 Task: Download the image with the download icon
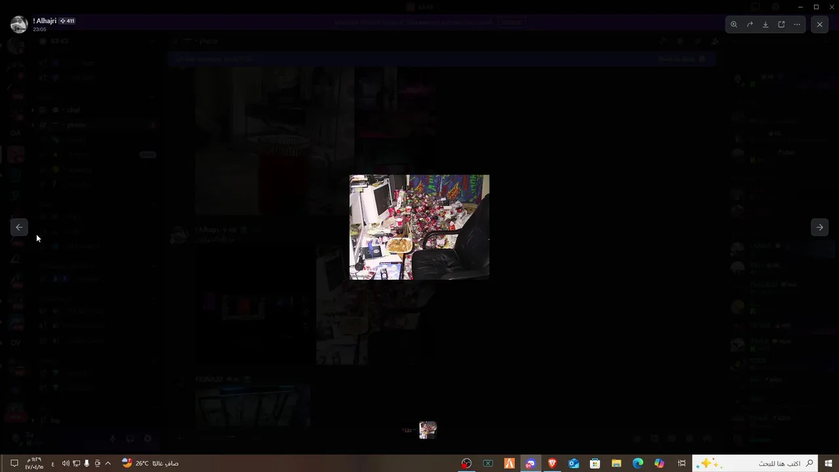point(766,24)
